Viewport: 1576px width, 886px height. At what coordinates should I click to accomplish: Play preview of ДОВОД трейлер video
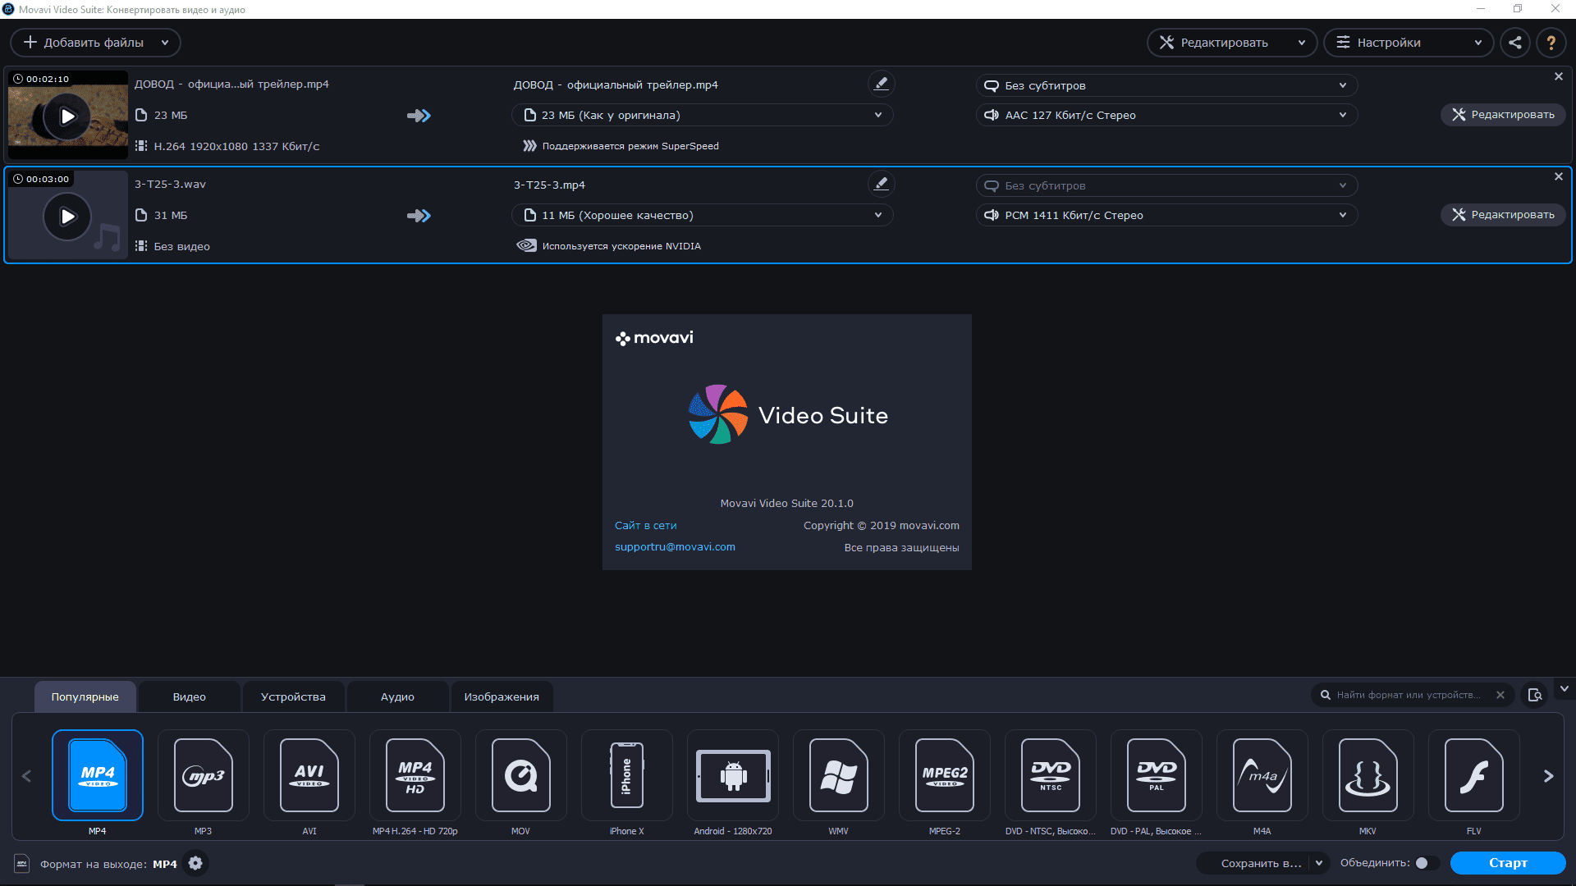click(x=67, y=116)
